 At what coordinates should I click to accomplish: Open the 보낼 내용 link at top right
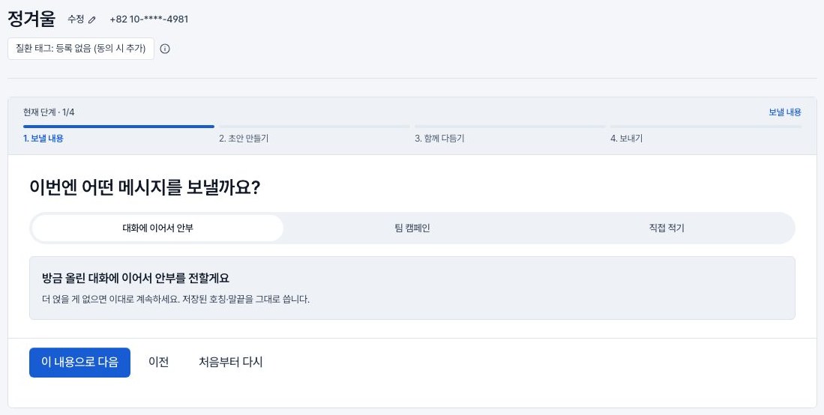(x=784, y=112)
